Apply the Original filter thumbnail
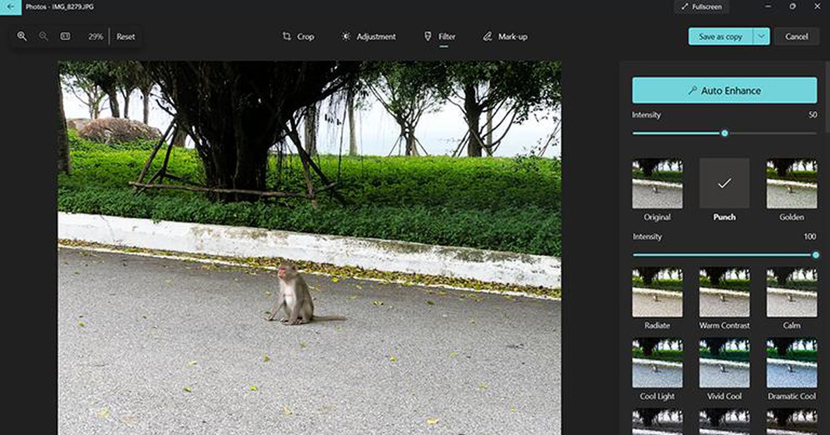The height and width of the screenshot is (435, 830). pos(657,183)
